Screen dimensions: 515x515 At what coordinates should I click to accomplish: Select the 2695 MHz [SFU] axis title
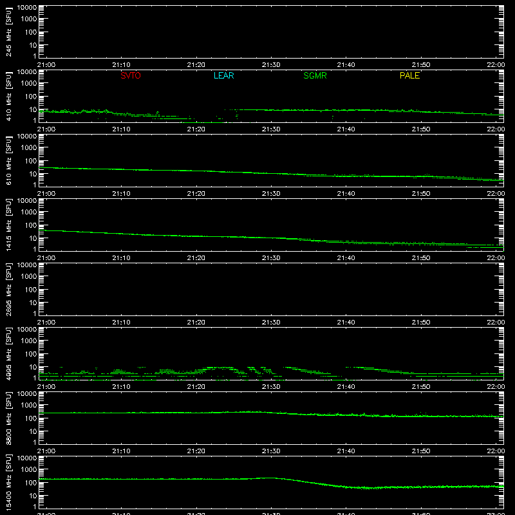pyautogui.click(x=8, y=289)
